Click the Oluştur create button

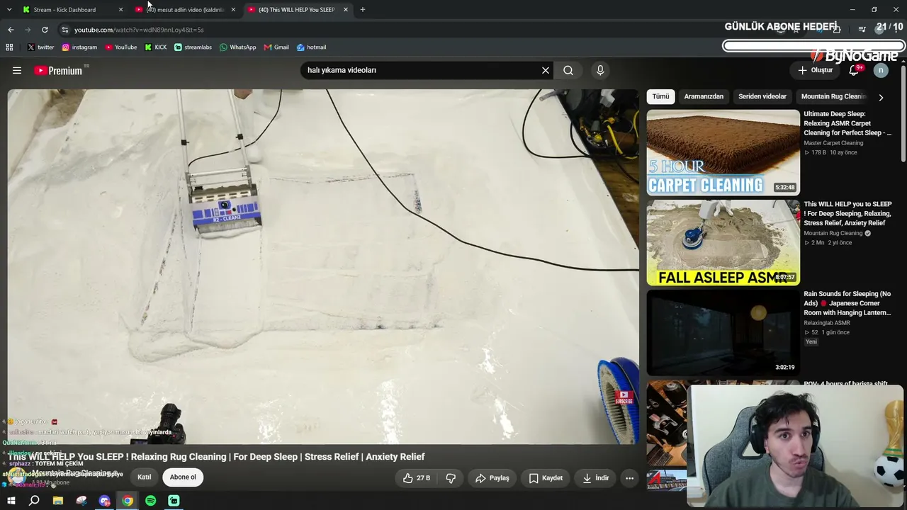click(x=815, y=70)
